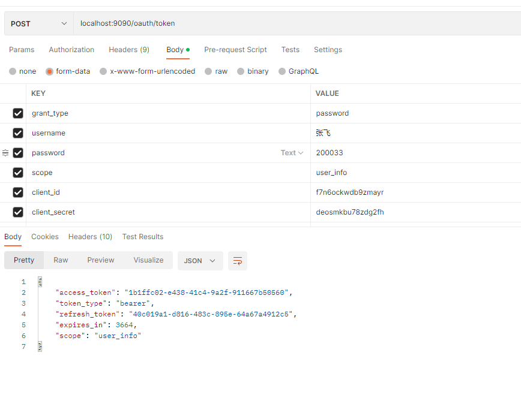Open the Settings tab

(x=328, y=50)
